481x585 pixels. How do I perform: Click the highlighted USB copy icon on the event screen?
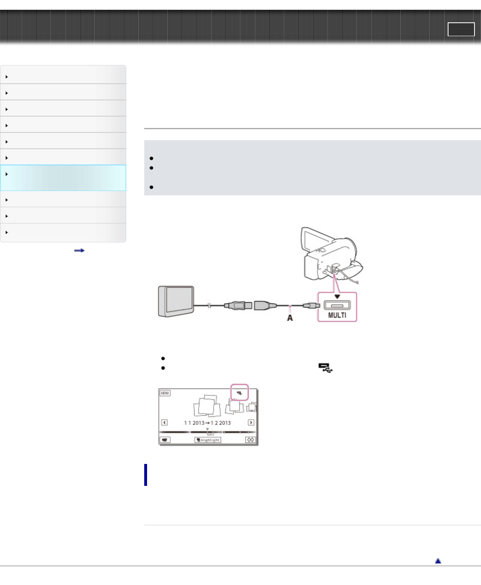[x=239, y=393]
